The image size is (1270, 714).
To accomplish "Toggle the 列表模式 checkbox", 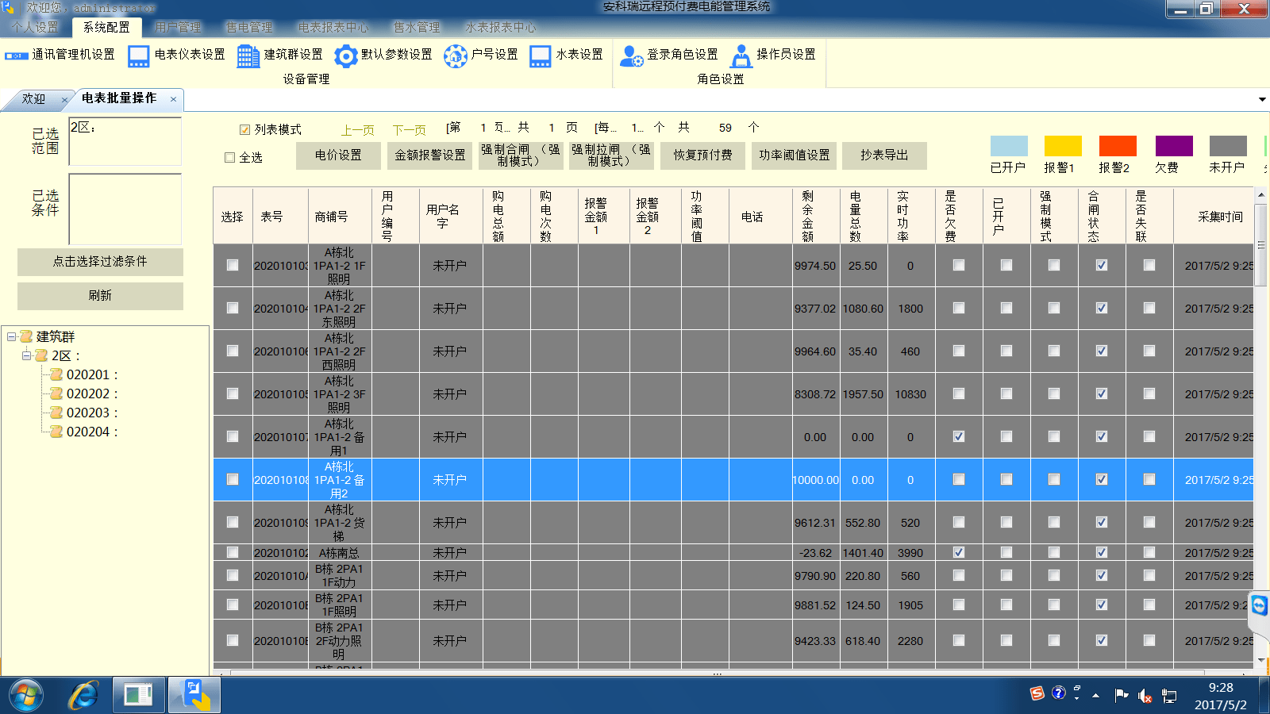I will (x=245, y=129).
